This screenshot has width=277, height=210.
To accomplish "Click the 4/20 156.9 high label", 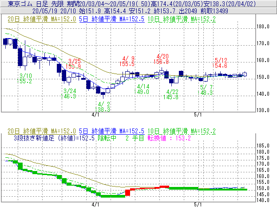I will click(161, 59).
